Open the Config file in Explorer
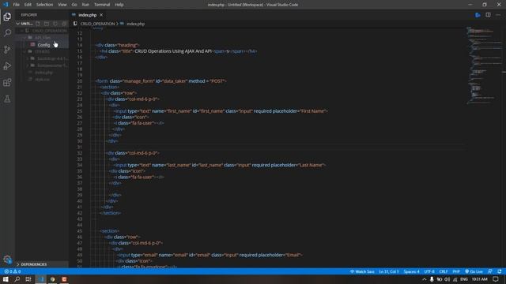The height and width of the screenshot is (284, 506). tap(43, 45)
